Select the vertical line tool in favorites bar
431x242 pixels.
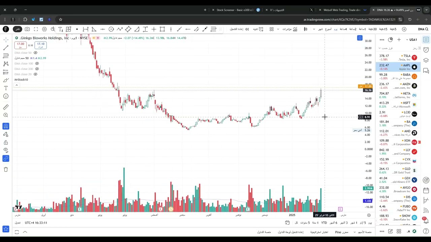click(171, 29)
